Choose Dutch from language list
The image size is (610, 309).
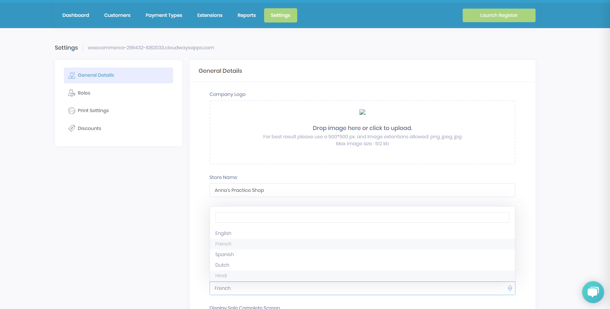[362, 265]
